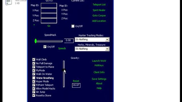Toggle the Wall Climb checkbox
Screen dimensions: 182x102
tap(34, 59)
